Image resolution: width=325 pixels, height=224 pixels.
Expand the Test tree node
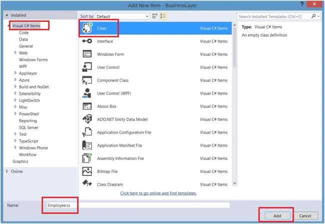[15, 134]
